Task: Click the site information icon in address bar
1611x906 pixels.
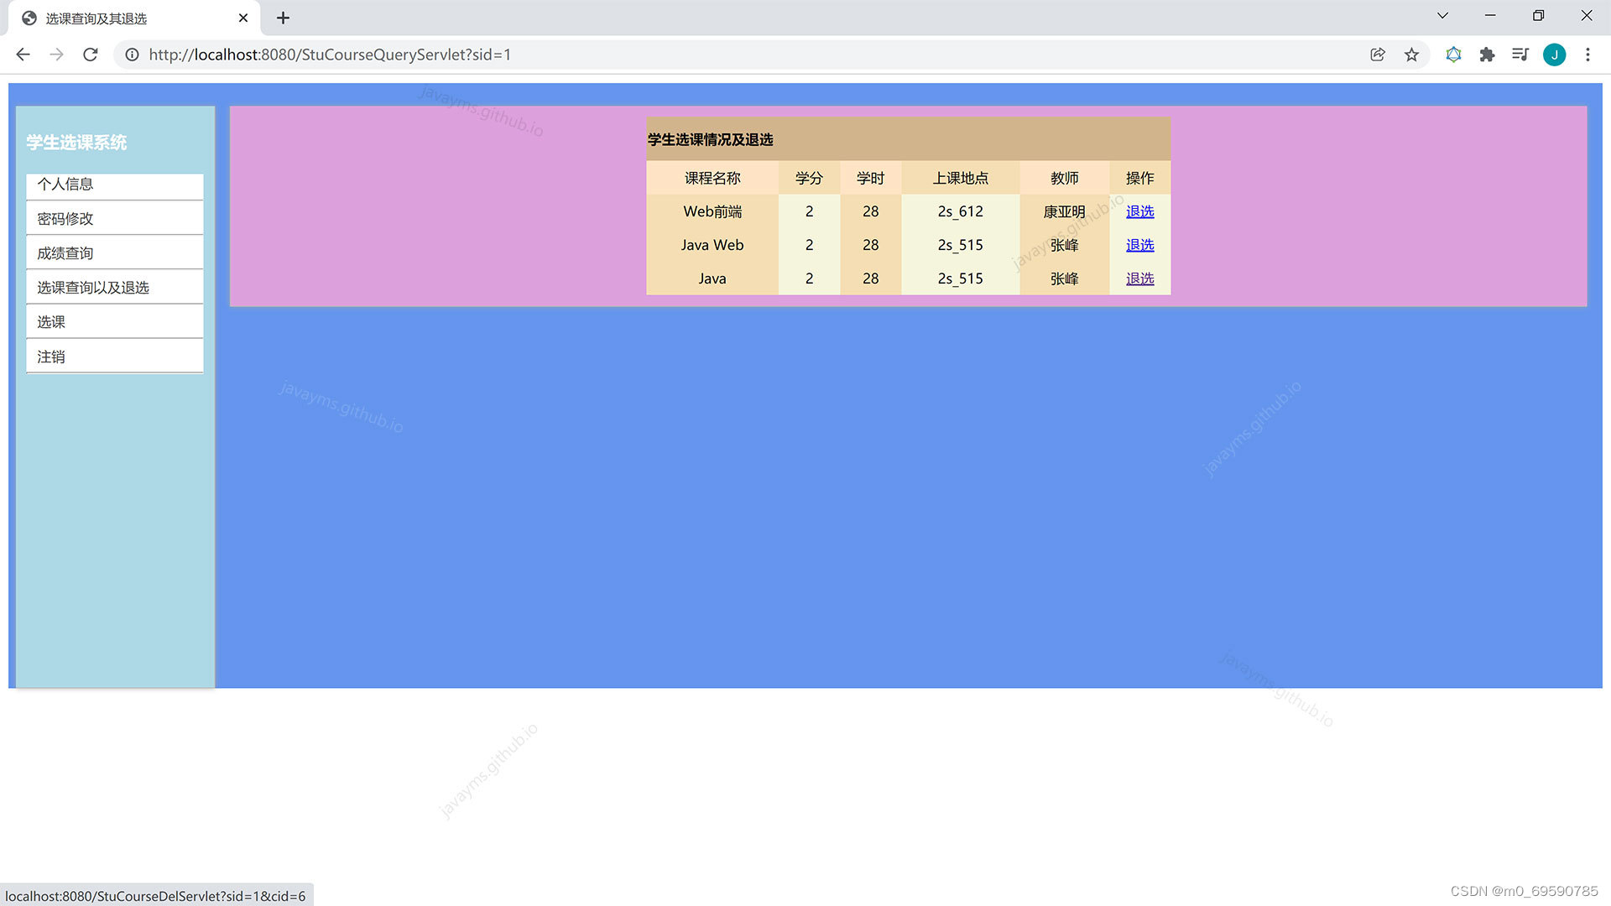Action: [132, 55]
